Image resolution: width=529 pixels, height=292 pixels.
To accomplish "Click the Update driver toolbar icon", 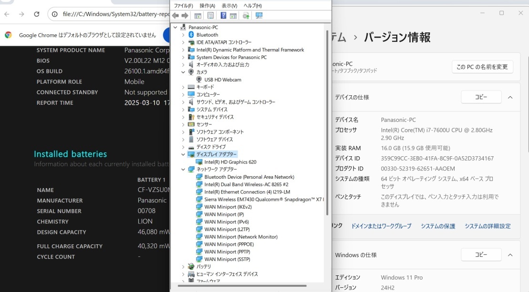I will pyautogui.click(x=246, y=16).
